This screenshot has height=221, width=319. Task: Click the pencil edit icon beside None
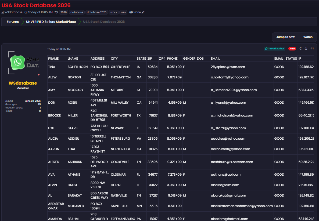pyautogui.click(x=143, y=12)
